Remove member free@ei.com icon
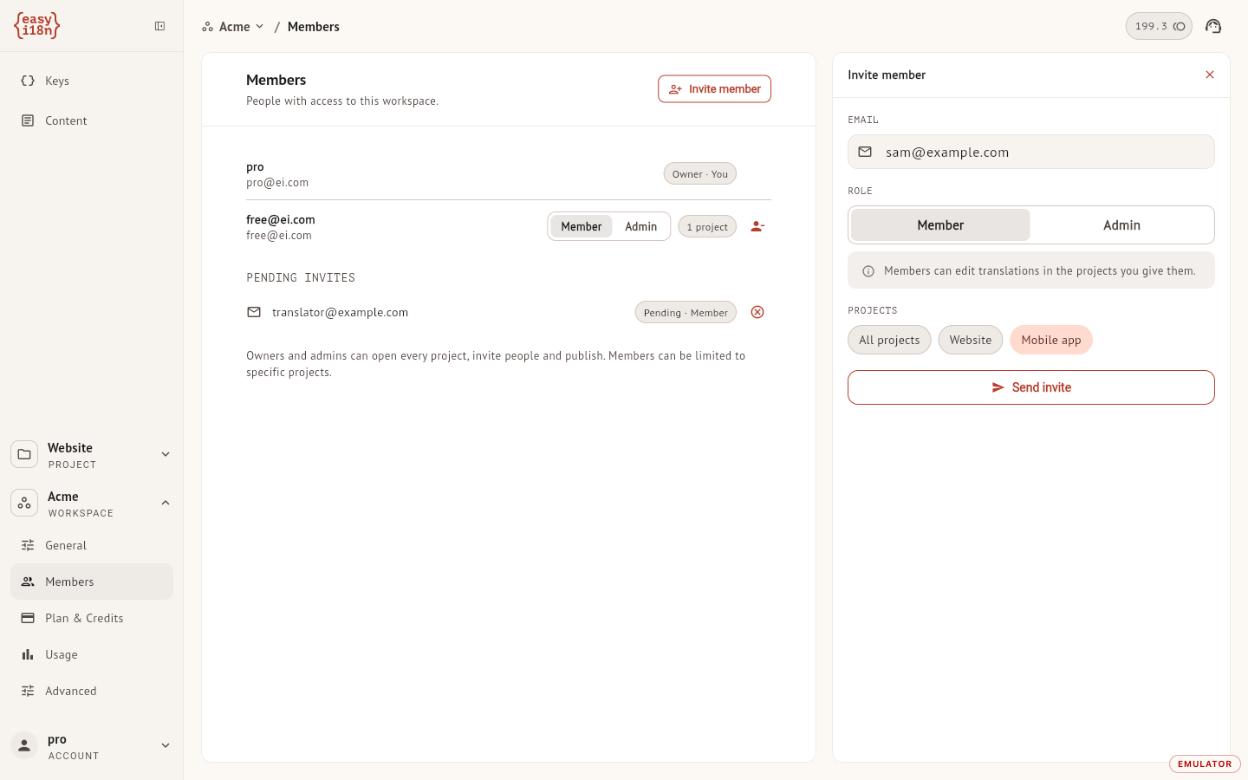Screen dimensions: 1248x780 coord(757,226)
